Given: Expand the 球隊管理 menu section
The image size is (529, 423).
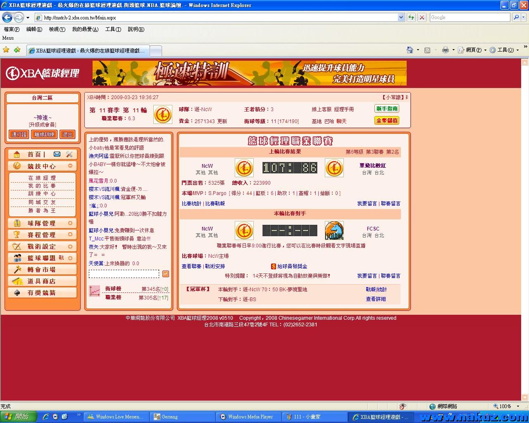Looking at the screenshot, I should pos(70,223).
